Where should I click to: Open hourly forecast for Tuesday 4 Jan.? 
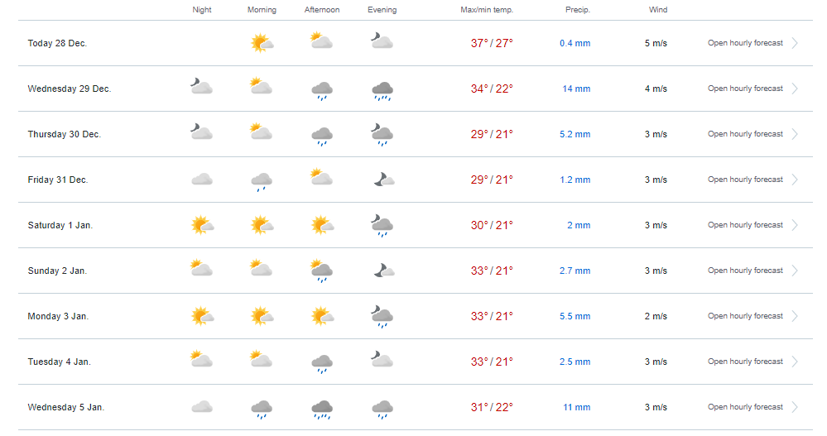(744, 362)
